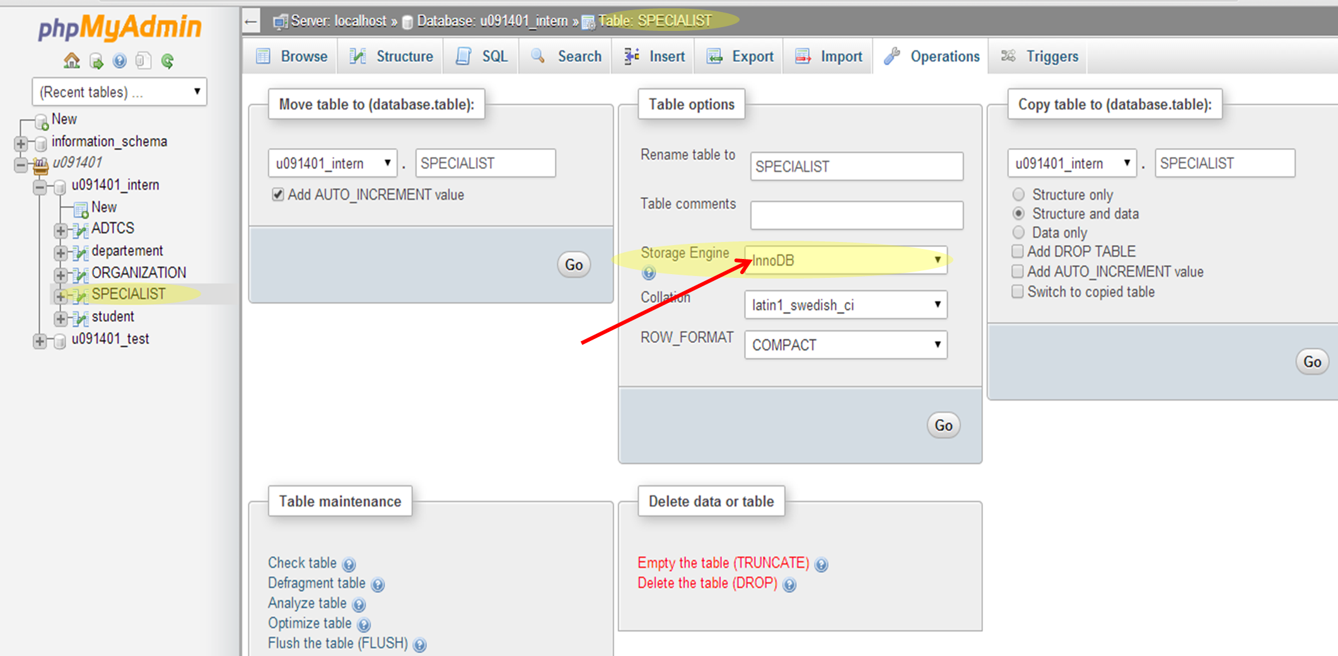Switch to the Insert tab
The image size is (1338, 656).
(x=654, y=57)
